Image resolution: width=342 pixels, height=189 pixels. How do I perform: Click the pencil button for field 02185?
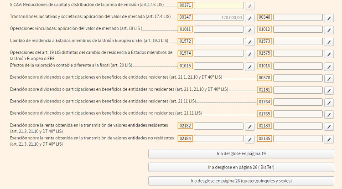click(329, 139)
